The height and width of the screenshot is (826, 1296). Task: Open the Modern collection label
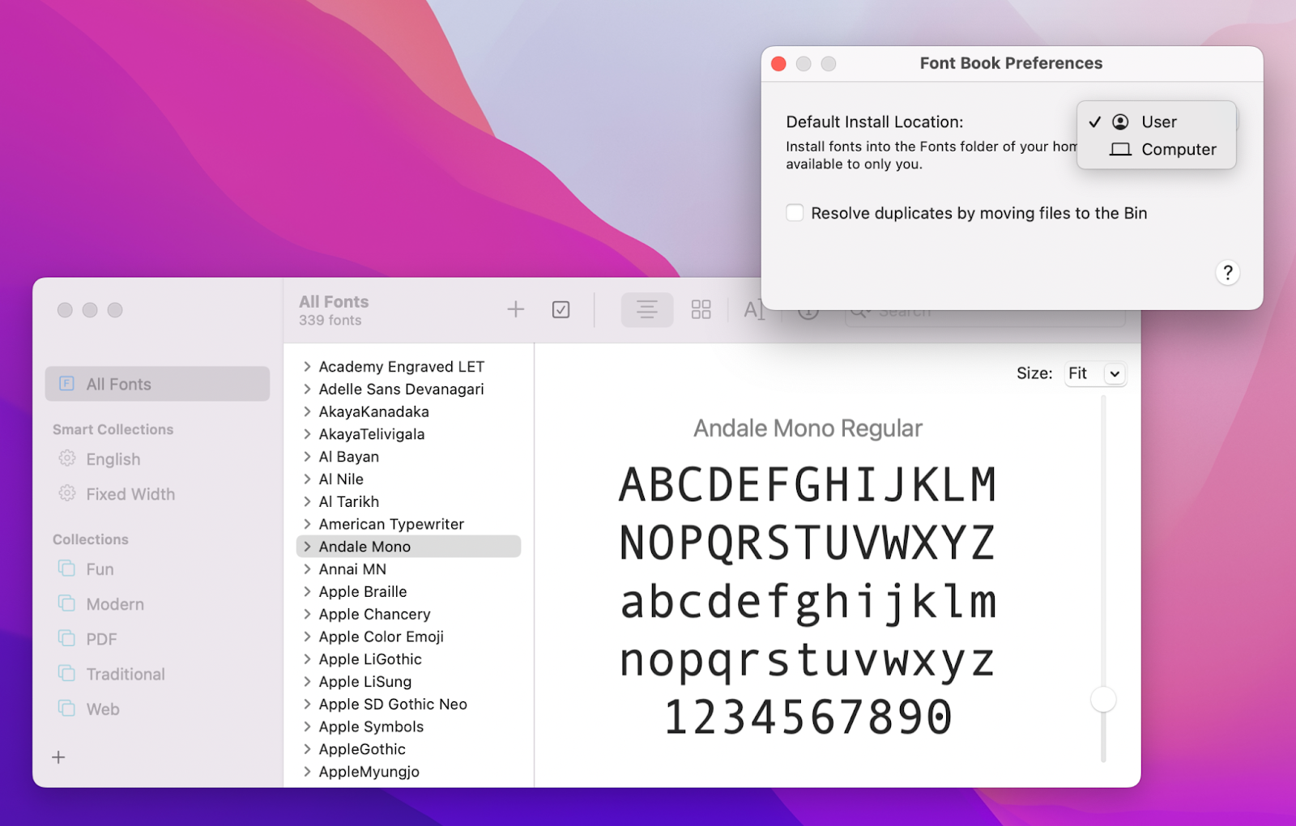(115, 604)
